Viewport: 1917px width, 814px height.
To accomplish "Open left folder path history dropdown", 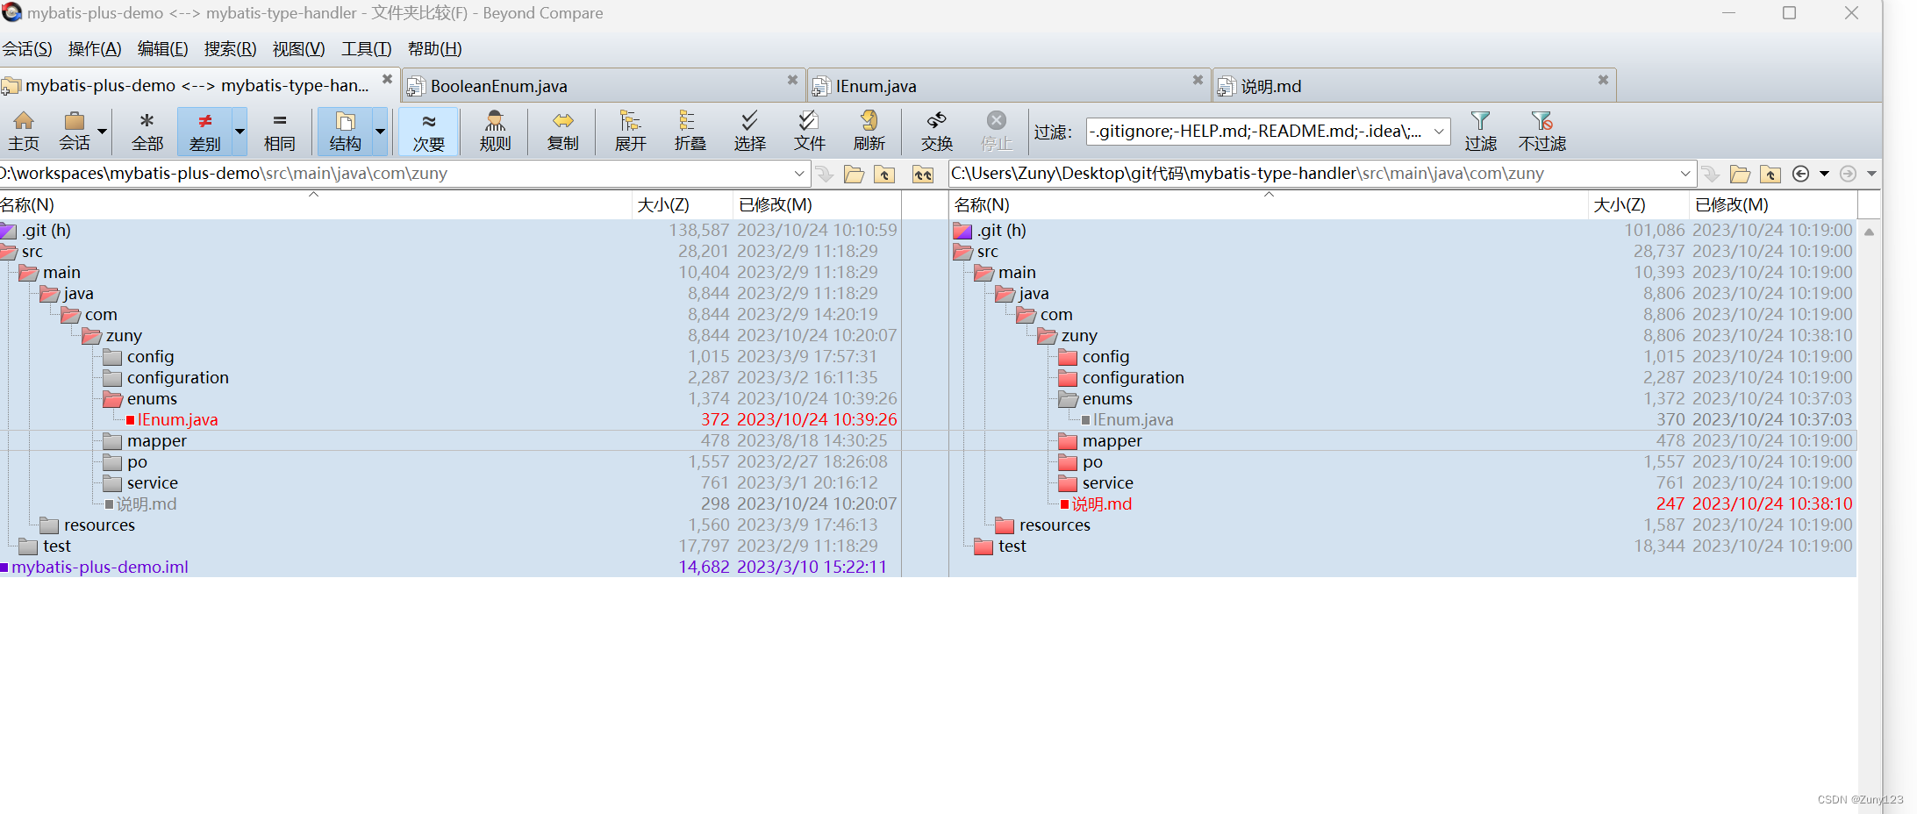I will click(798, 174).
